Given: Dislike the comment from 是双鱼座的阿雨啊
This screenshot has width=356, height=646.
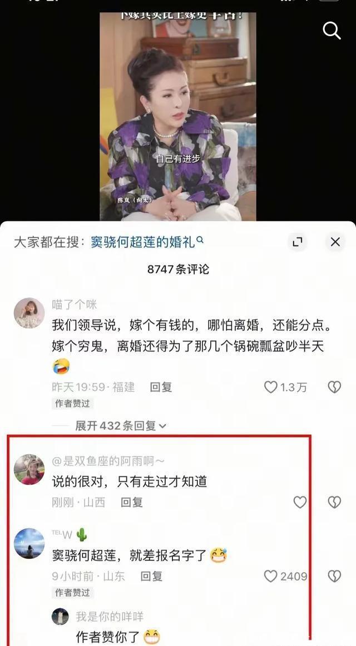Looking at the screenshot, I should click(x=334, y=502).
